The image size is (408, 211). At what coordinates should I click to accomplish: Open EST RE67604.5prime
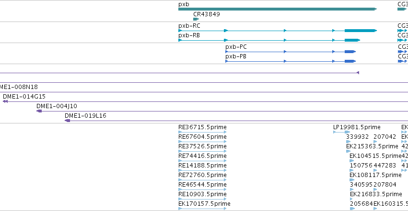(202, 142)
